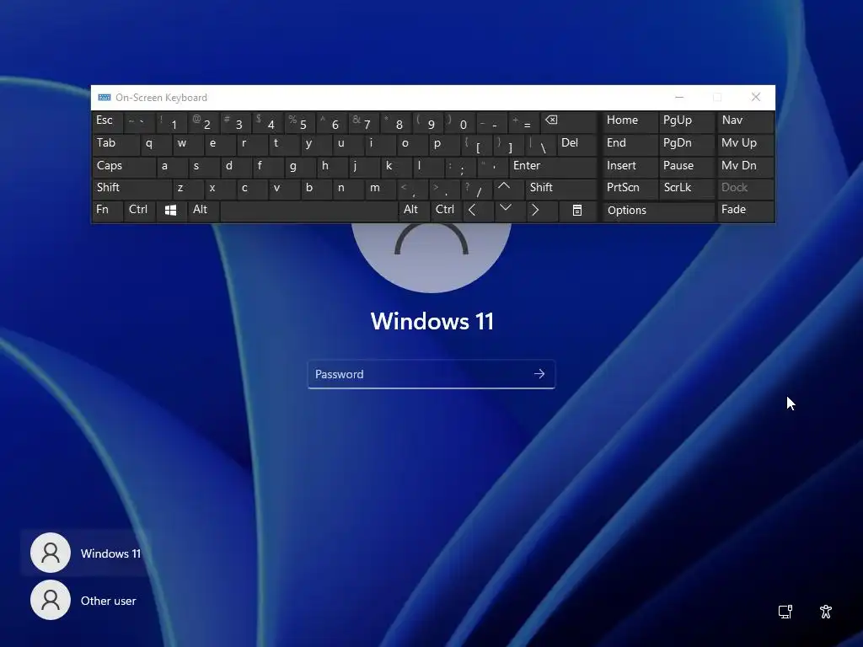863x647 pixels.
Task: Click the Nav key
Action: click(746, 122)
